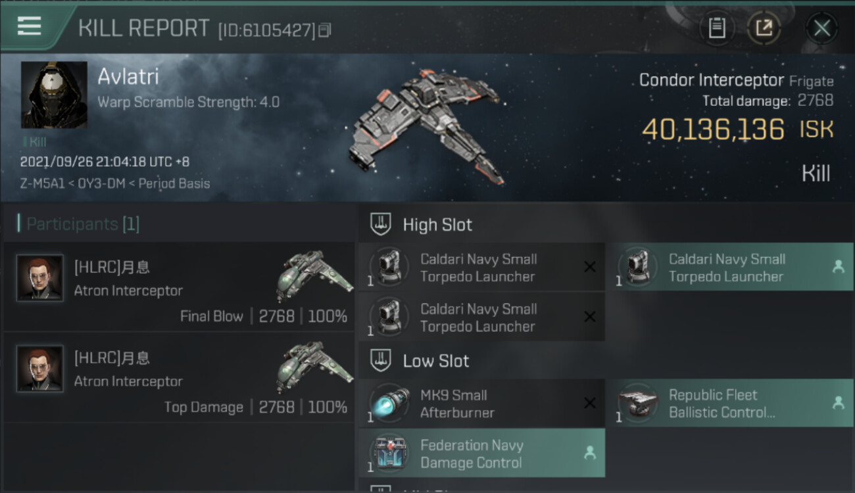Open Avlatri's pilot portrait
The width and height of the screenshot is (855, 493).
click(x=54, y=95)
